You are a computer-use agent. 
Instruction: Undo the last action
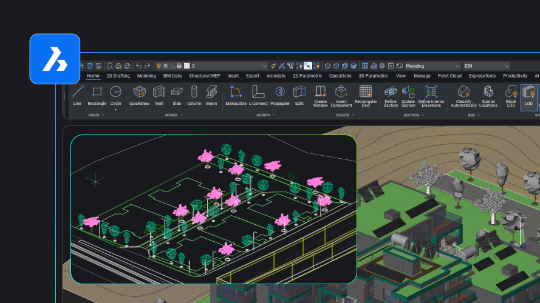pyautogui.click(x=138, y=66)
